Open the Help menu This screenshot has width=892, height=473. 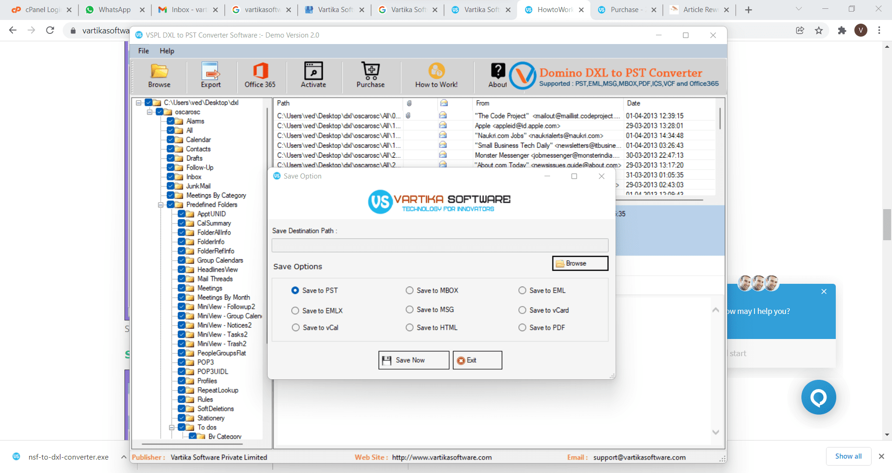point(167,51)
